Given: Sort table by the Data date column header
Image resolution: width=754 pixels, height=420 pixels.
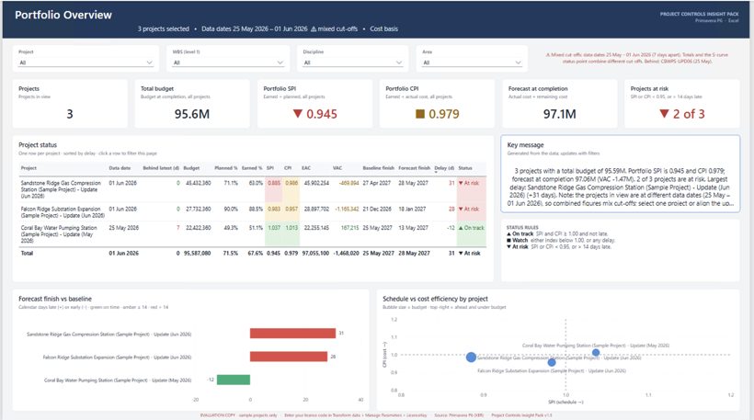Looking at the screenshot, I should [120, 168].
